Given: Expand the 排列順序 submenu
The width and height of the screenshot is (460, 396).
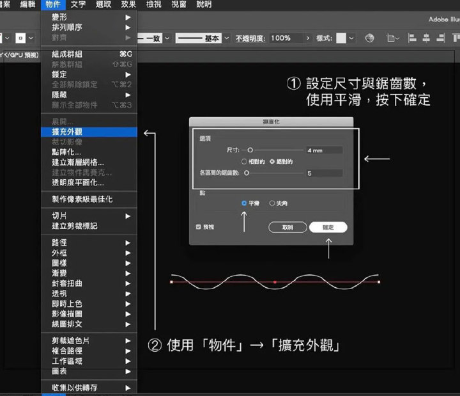Looking at the screenshot, I should tap(89, 28).
